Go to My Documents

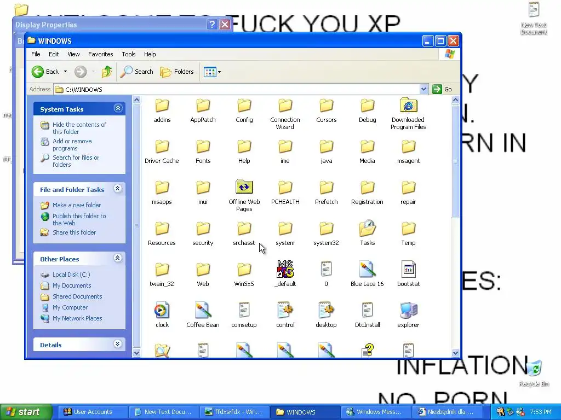pyautogui.click(x=72, y=285)
